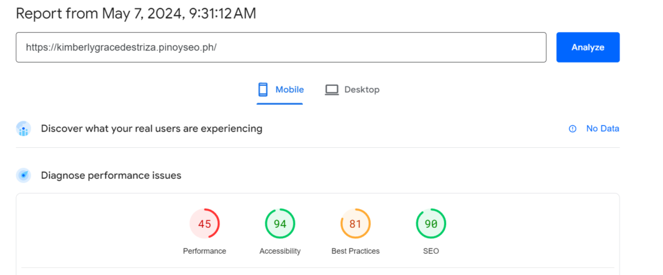Click the Accessibility label
The width and height of the screenshot is (663, 275).
click(280, 251)
